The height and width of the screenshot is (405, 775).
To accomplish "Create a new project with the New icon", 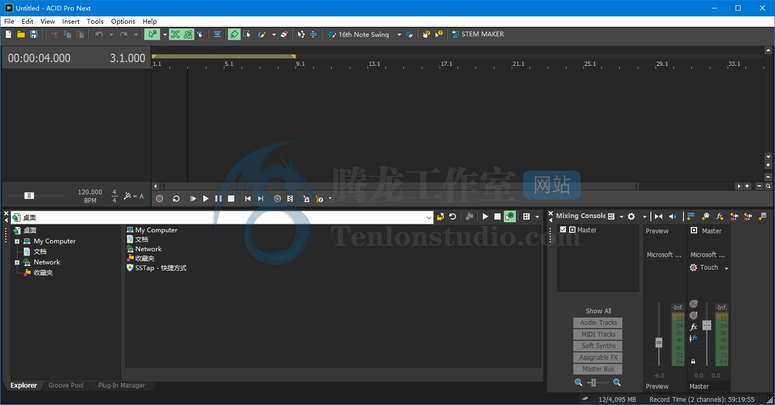I will pos(8,34).
